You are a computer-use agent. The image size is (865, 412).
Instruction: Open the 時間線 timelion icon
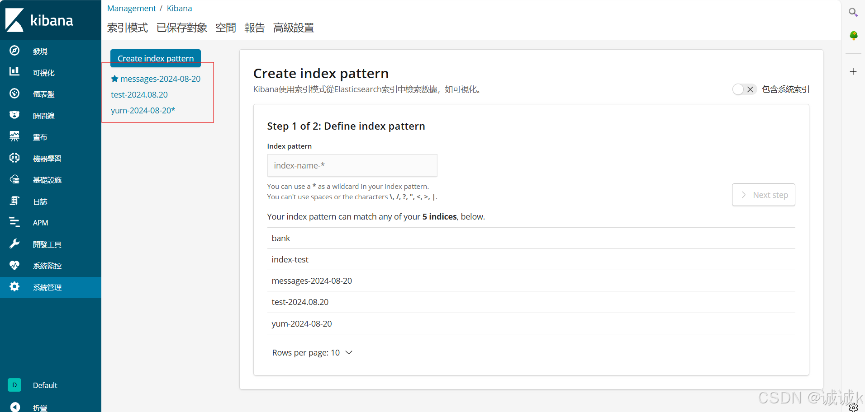pyautogui.click(x=14, y=115)
